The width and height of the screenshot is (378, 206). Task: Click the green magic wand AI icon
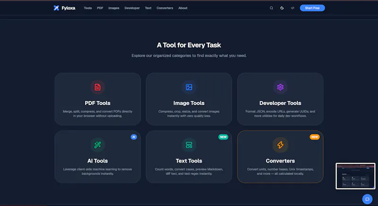(x=97, y=145)
